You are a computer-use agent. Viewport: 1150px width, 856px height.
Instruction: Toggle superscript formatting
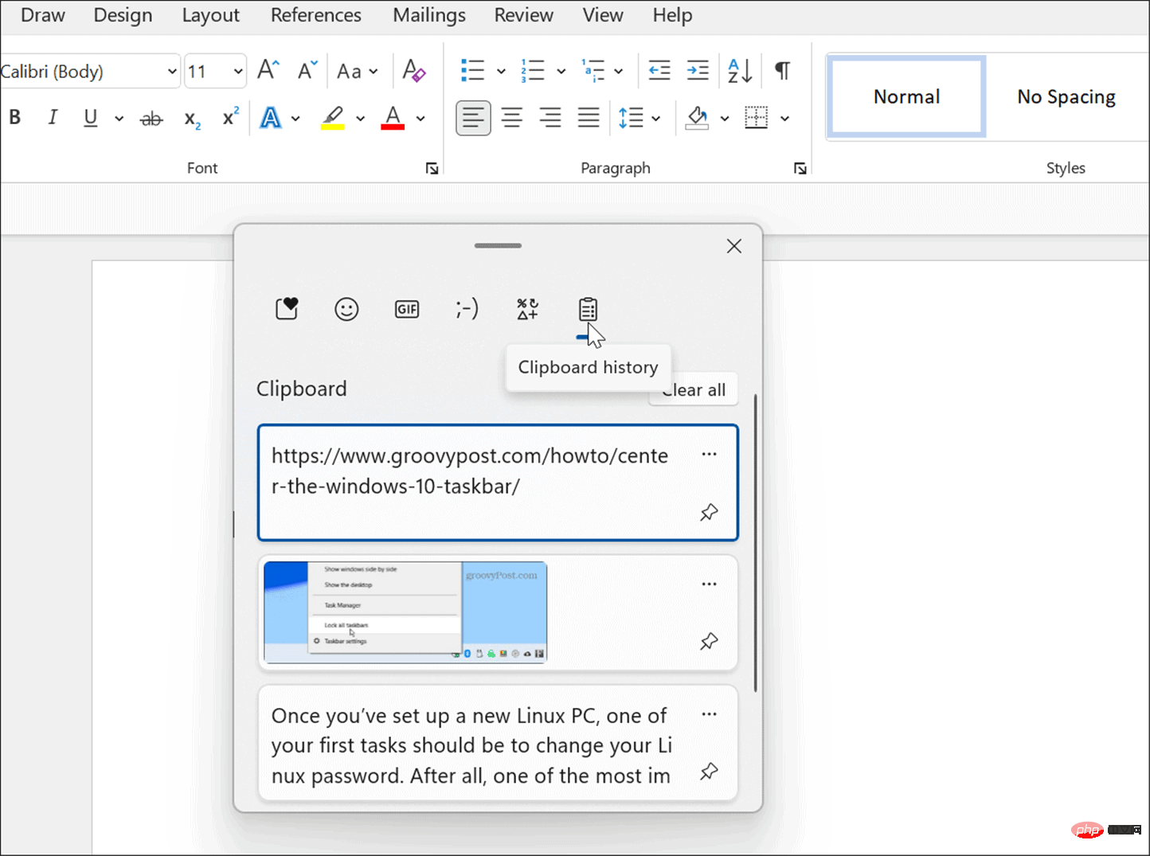[x=230, y=118]
